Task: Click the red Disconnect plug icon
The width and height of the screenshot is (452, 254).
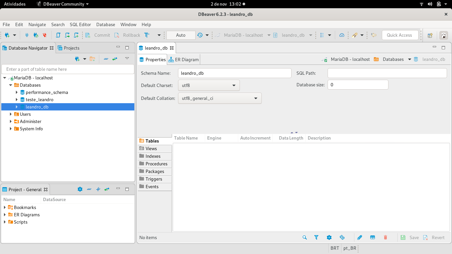Action: coord(44,35)
